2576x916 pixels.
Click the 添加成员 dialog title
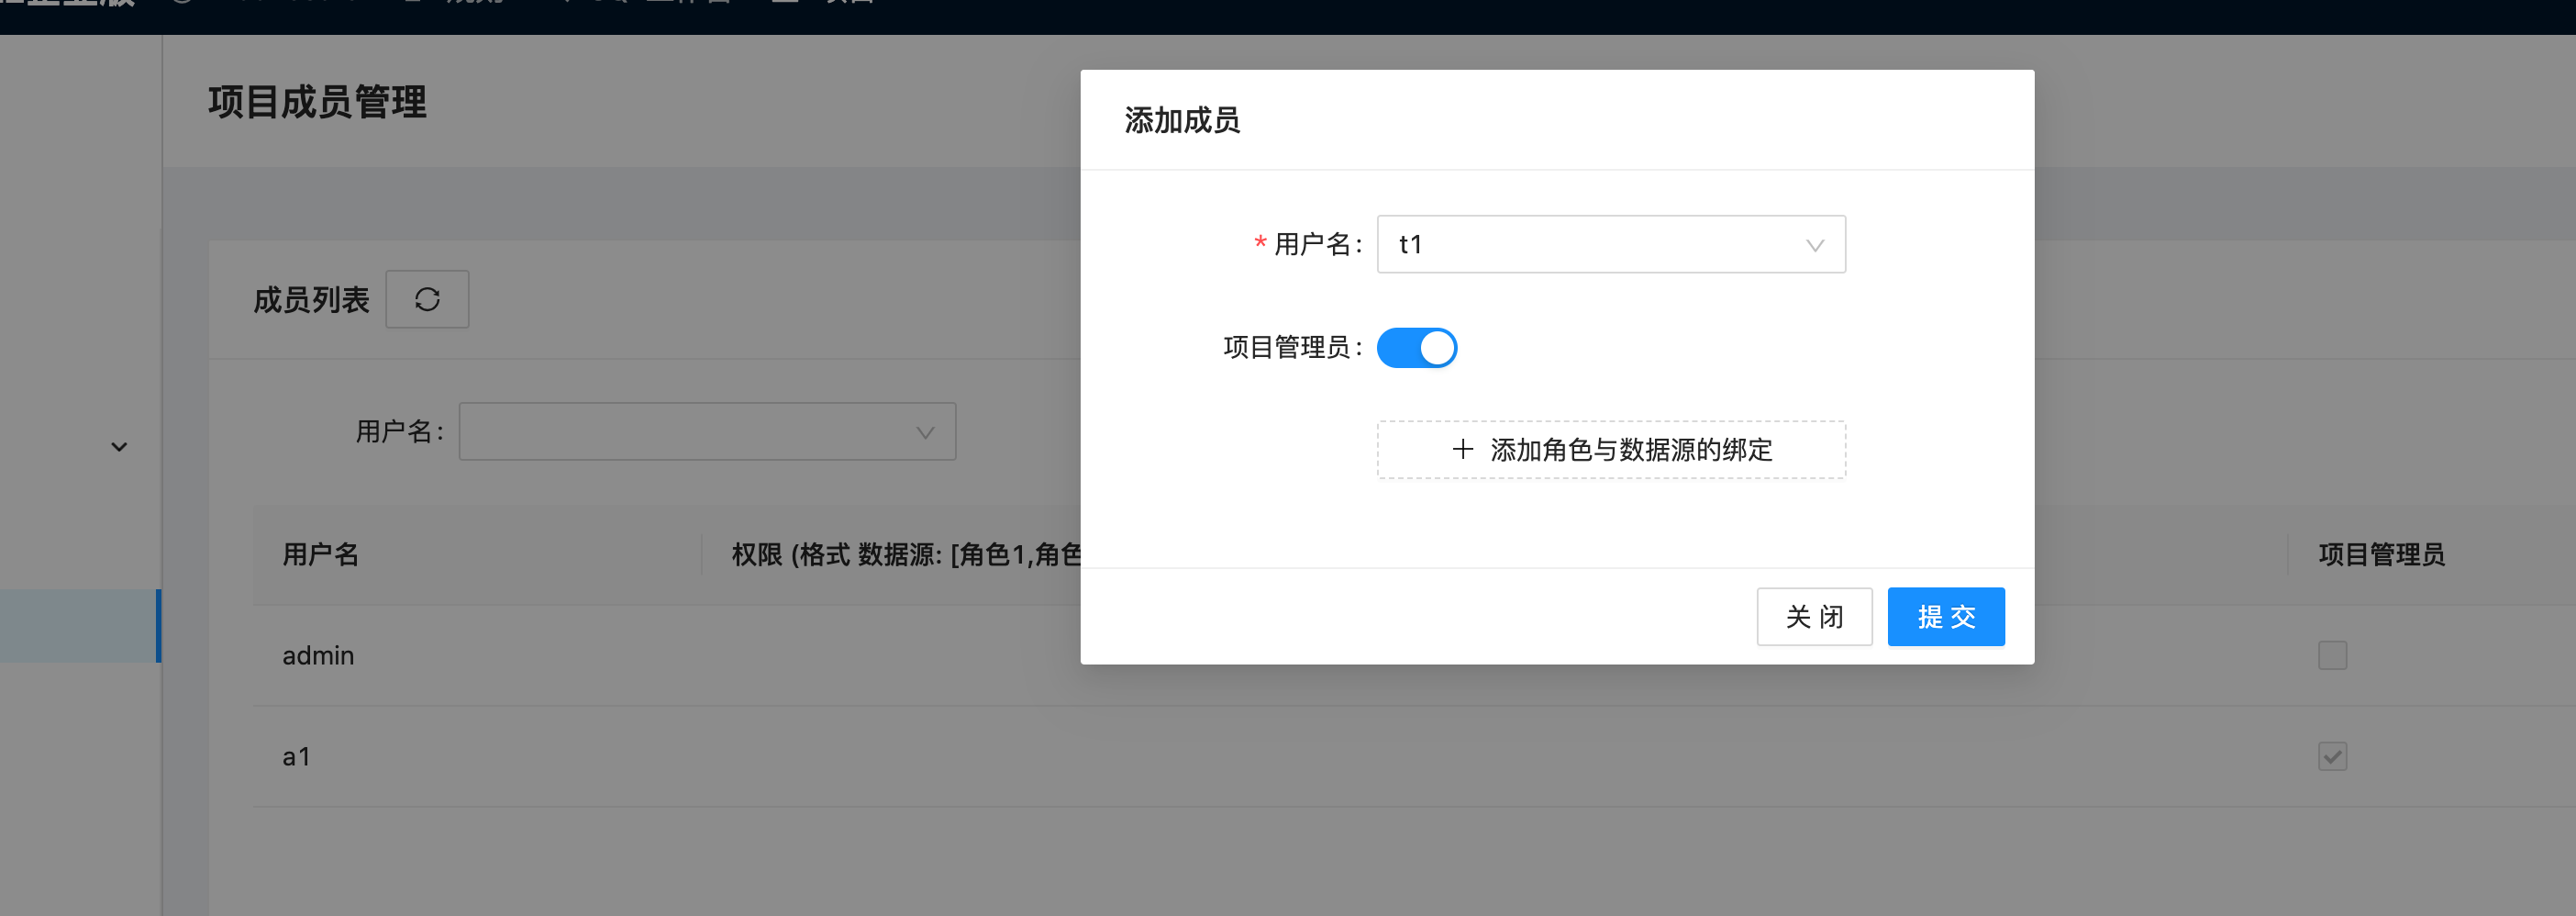pyautogui.click(x=1182, y=120)
